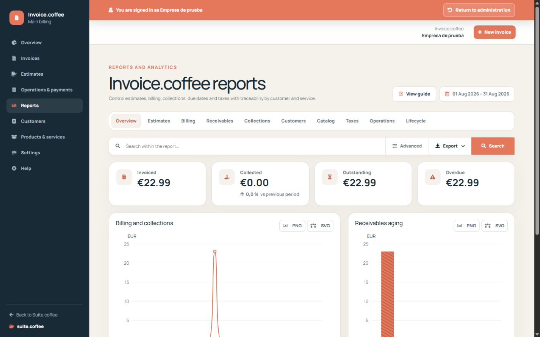Click the calendar icon in date range
Image resolution: width=540 pixels, height=337 pixels.
coord(447,94)
